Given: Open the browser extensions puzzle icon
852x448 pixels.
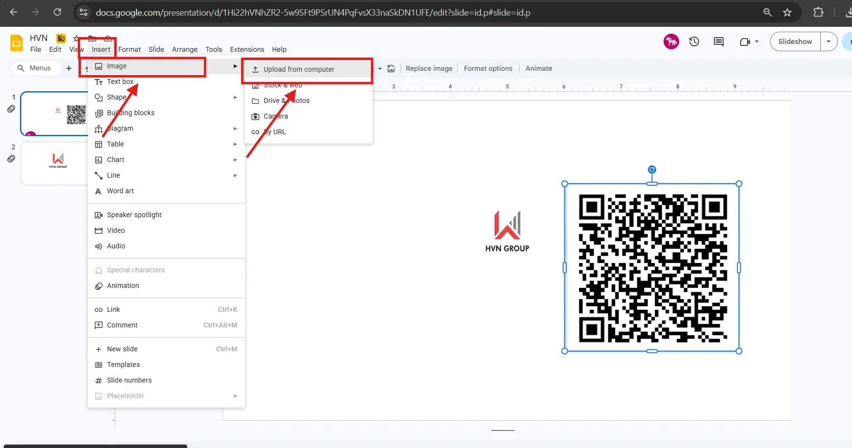Looking at the screenshot, I should tap(818, 12).
